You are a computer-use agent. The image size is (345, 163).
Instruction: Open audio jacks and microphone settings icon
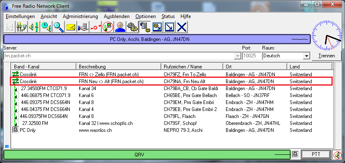22,27
